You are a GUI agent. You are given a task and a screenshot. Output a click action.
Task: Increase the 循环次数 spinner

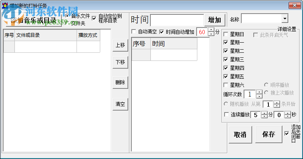259,92
